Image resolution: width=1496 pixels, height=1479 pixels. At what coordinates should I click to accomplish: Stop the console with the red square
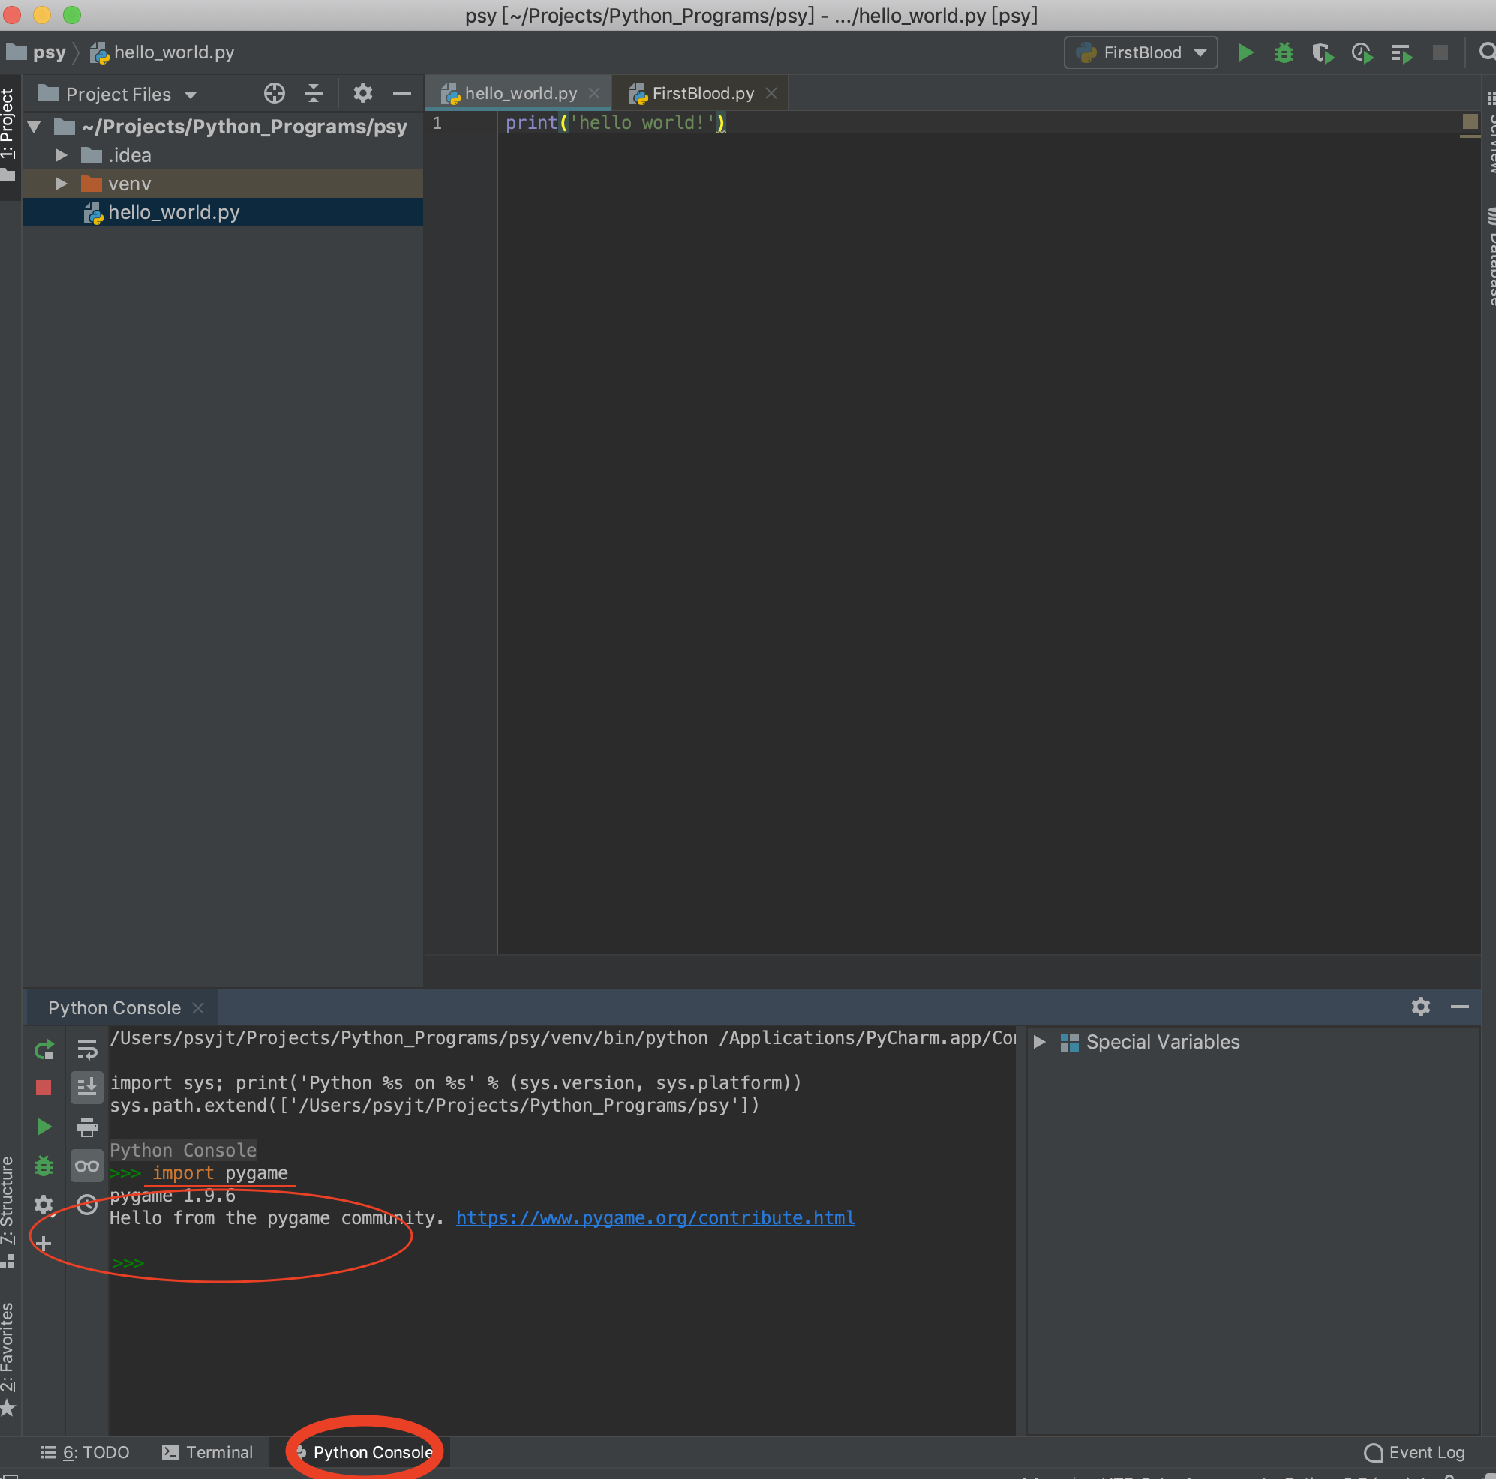[43, 1087]
